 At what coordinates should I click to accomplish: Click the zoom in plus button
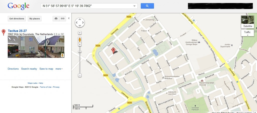click(80, 44)
